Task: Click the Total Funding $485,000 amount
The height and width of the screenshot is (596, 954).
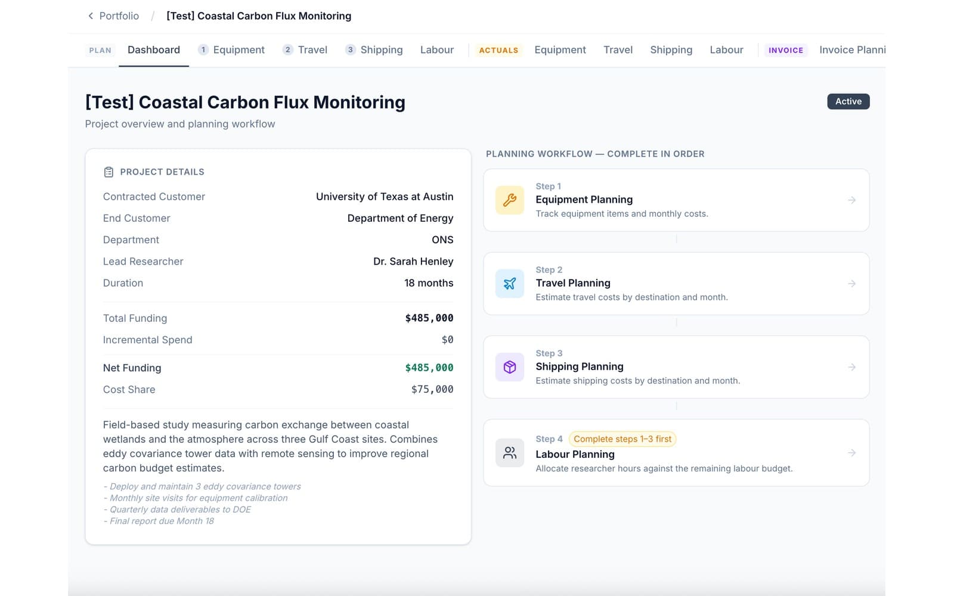Action: point(429,318)
